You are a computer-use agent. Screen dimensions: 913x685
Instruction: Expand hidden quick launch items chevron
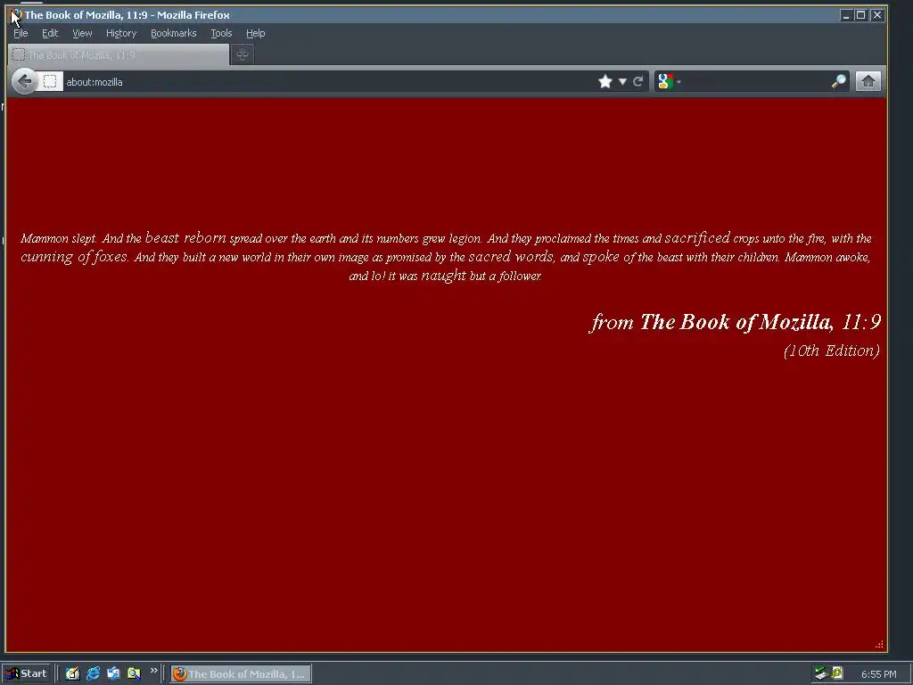click(153, 671)
